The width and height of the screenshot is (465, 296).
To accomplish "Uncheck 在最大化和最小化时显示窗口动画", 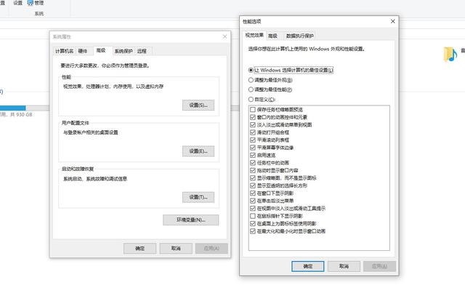I will [x=253, y=231].
